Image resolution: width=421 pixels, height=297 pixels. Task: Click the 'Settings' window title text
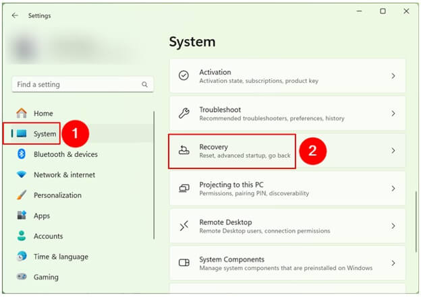(x=39, y=15)
